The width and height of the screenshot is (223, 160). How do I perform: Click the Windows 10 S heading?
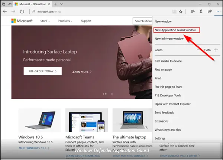(x=30, y=137)
